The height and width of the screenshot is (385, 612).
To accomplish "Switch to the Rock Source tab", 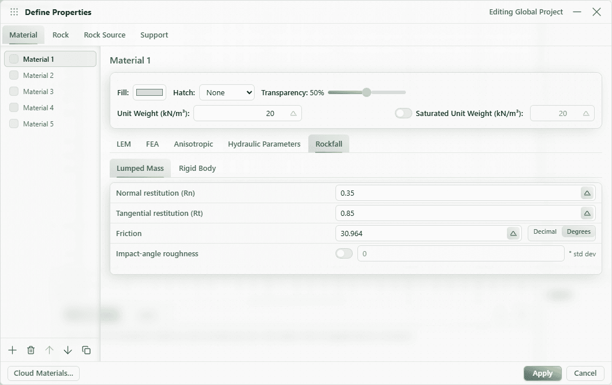I will (x=105, y=35).
